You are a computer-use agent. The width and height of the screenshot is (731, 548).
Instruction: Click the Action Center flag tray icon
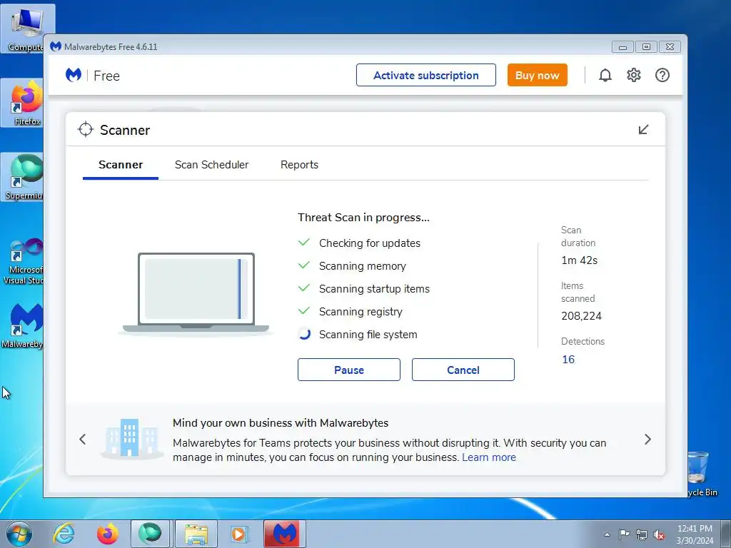(x=624, y=534)
